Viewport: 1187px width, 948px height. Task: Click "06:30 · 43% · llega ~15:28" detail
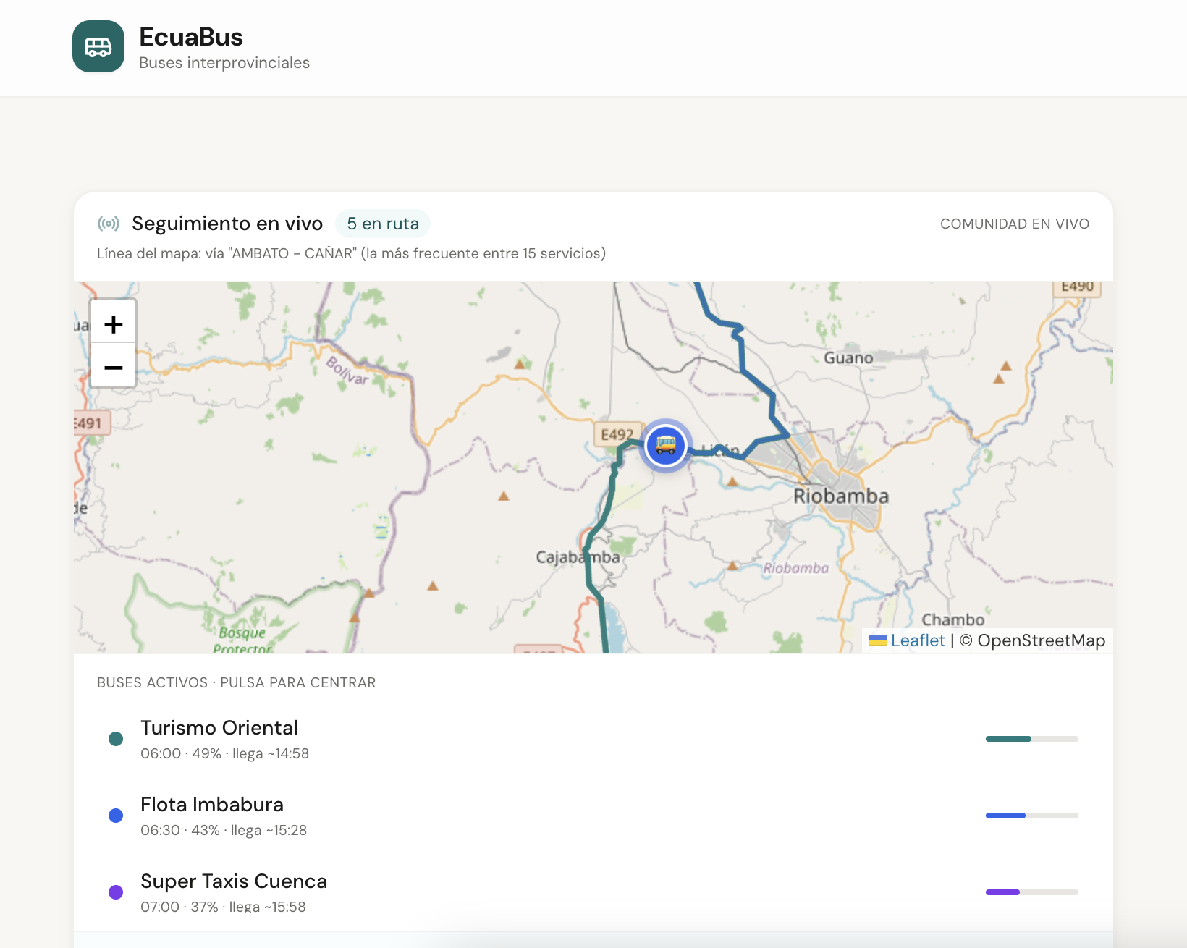point(224,830)
